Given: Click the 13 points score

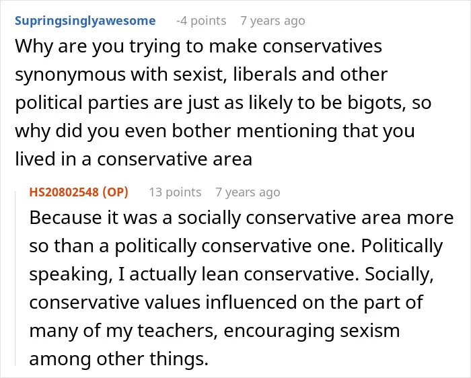Looking at the screenshot, I should pyautogui.click(x=175, y=192).
